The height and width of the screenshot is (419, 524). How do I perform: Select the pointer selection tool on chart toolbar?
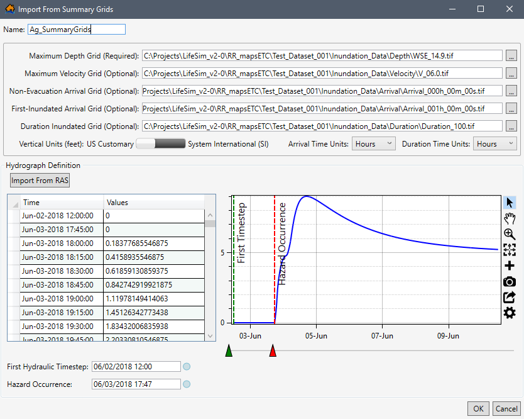(510, 203)
